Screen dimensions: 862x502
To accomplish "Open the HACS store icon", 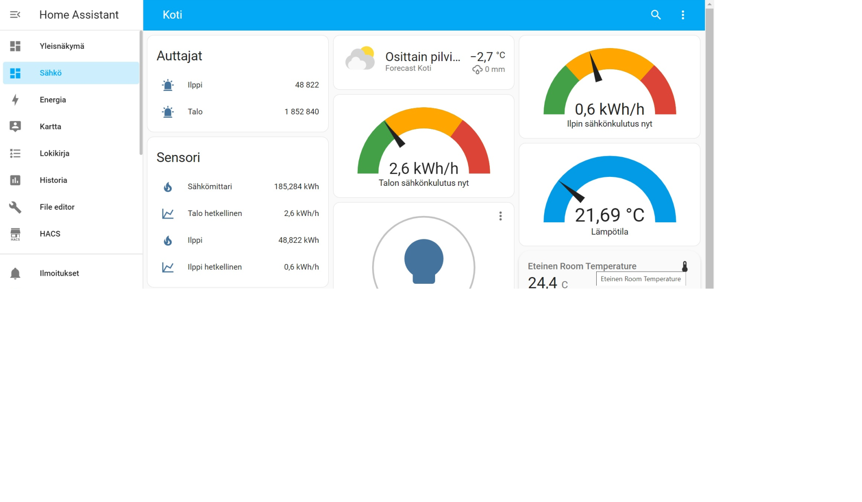I will click(x=15, y=234).
